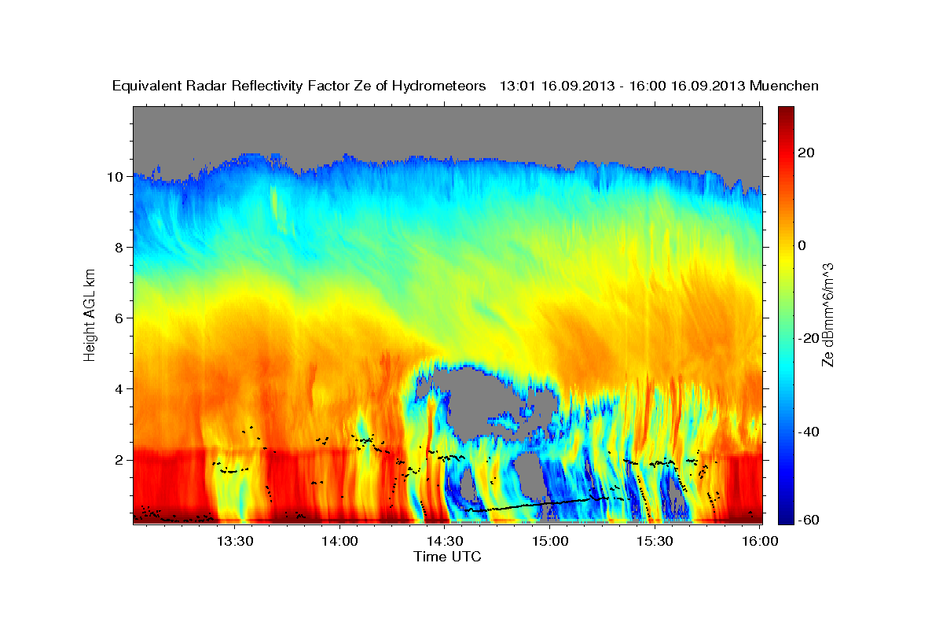943x629 pixels.
Task: Click the '15:00' time tick label
Action: click(x=550, y=542)
